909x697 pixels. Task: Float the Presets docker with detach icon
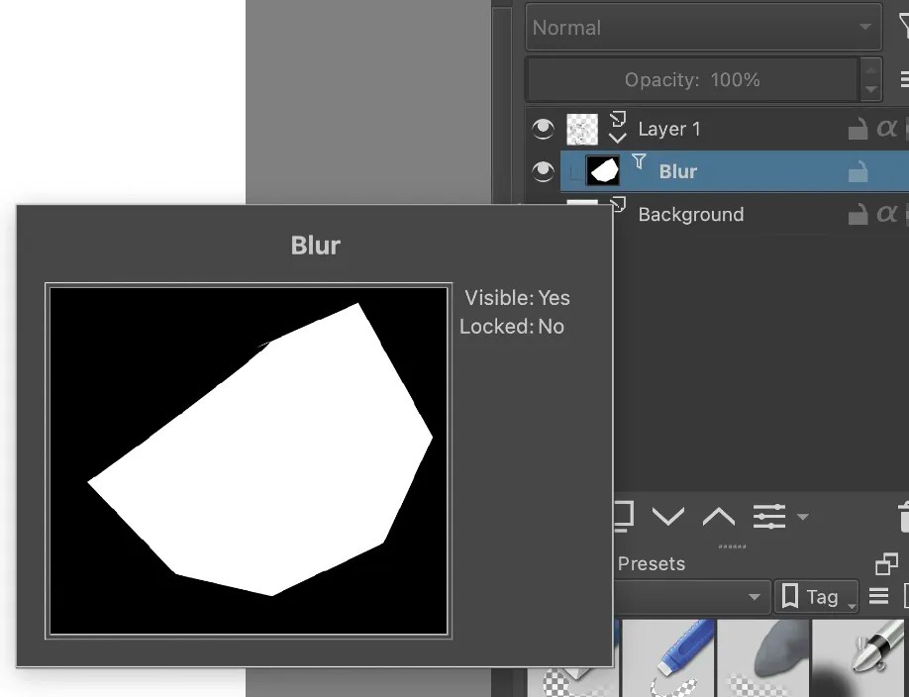click(886, 562)
